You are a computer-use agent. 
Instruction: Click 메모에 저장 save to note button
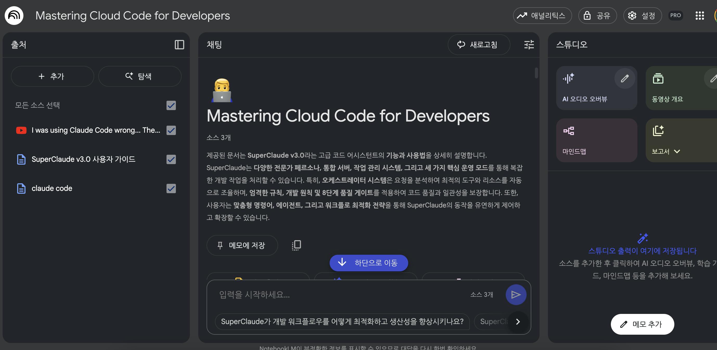[x=242, y=245]
